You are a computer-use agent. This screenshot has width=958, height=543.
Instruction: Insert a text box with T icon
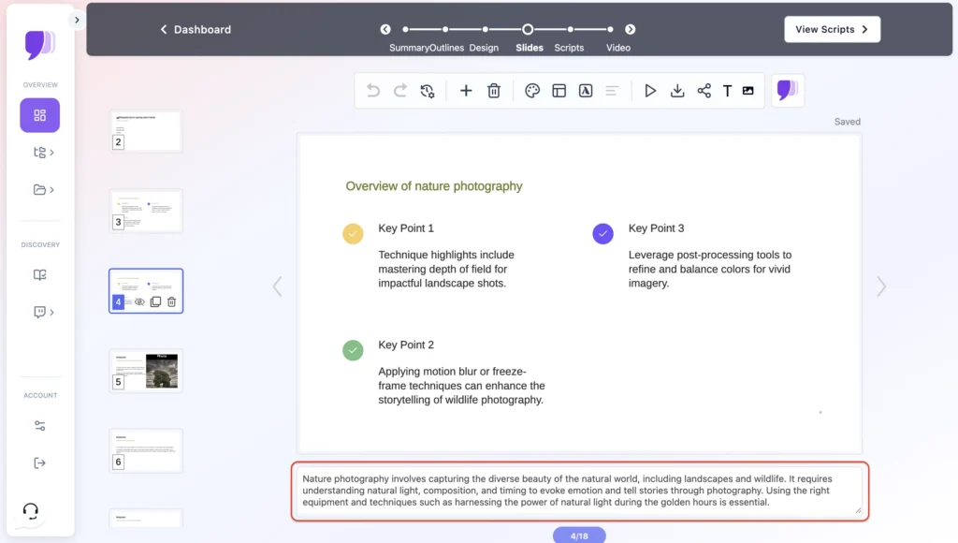pos(727,91)
